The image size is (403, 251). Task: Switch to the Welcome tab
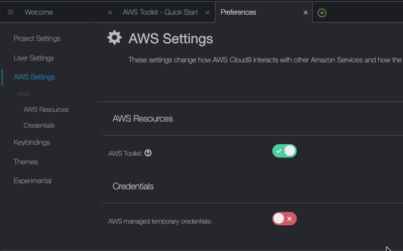[39, 12]
